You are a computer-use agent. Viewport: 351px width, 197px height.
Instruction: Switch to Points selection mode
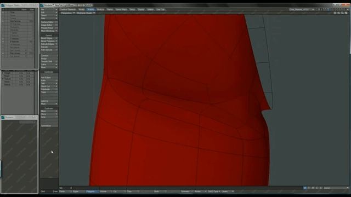(65, 192)
